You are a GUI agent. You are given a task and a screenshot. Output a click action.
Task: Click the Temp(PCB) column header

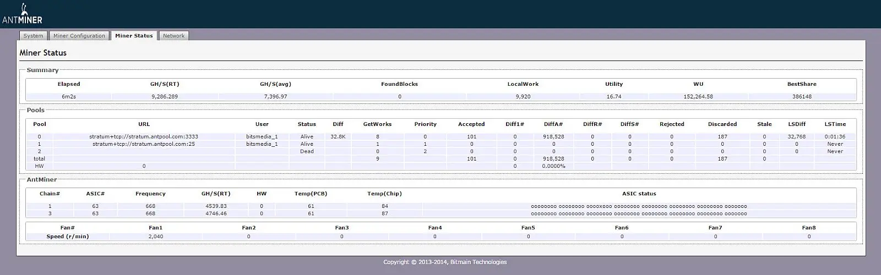(311, 194)
